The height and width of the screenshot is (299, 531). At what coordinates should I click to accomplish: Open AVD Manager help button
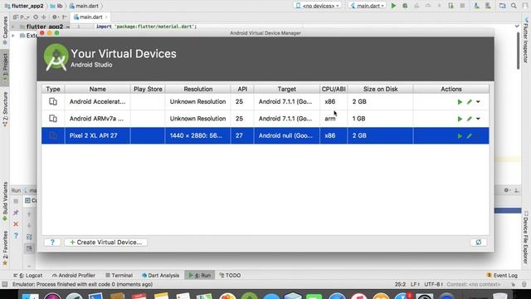pos(52,243)
